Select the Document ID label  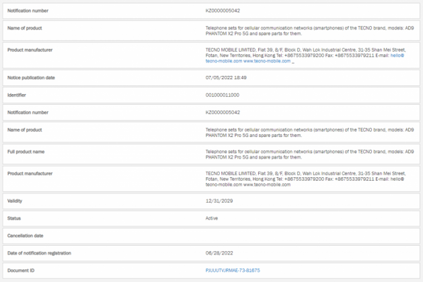pos(20,270)
